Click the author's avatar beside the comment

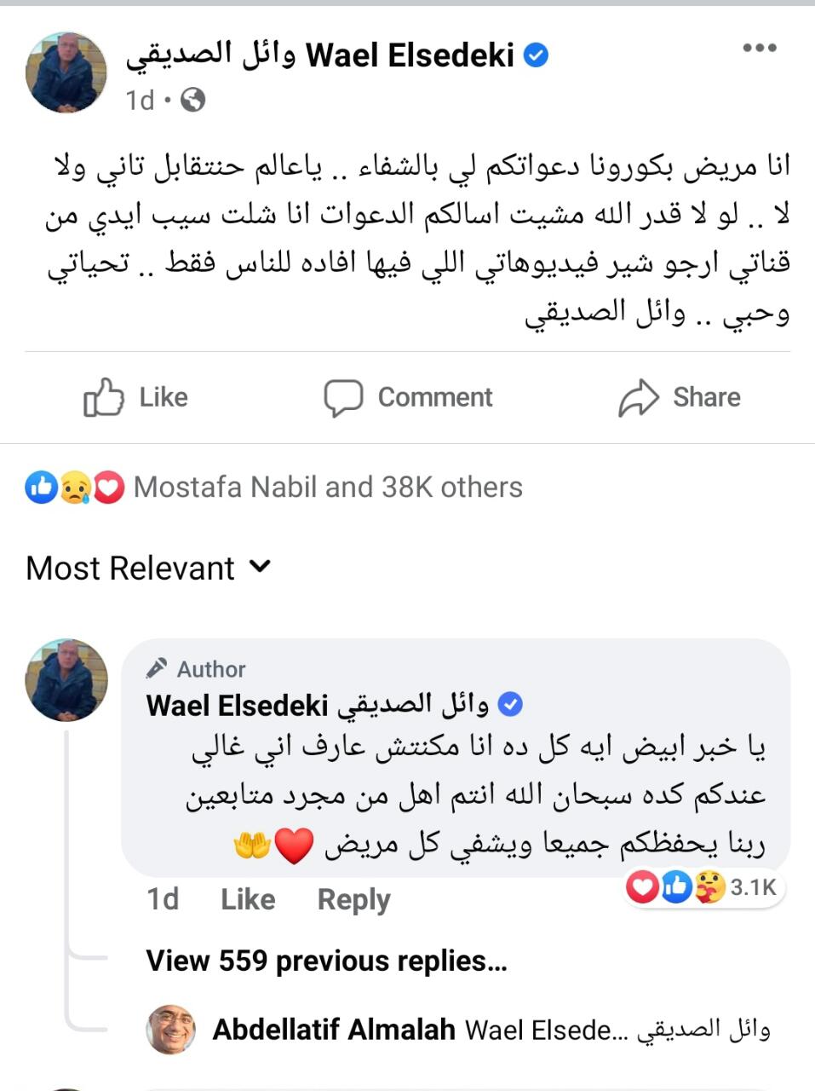(x=67, y=680)
